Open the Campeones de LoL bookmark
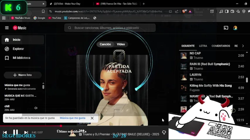 77,18
